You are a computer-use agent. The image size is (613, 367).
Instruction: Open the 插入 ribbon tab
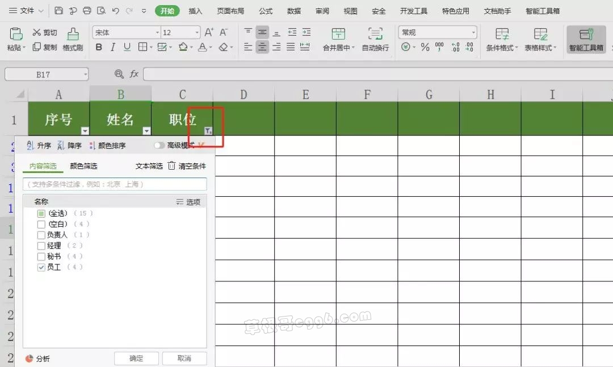(195, 11)
